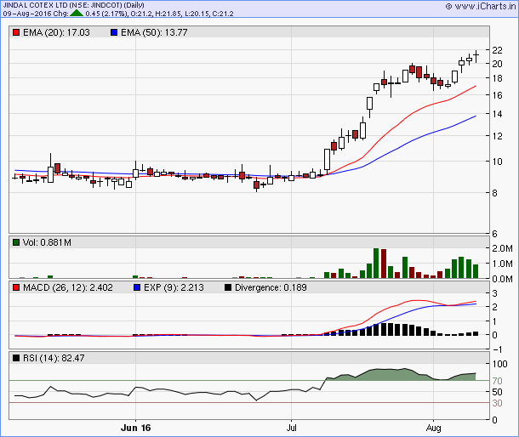519x437 pixels.
Task: Click the H:21.85 high value text
Action: point(168,14)
